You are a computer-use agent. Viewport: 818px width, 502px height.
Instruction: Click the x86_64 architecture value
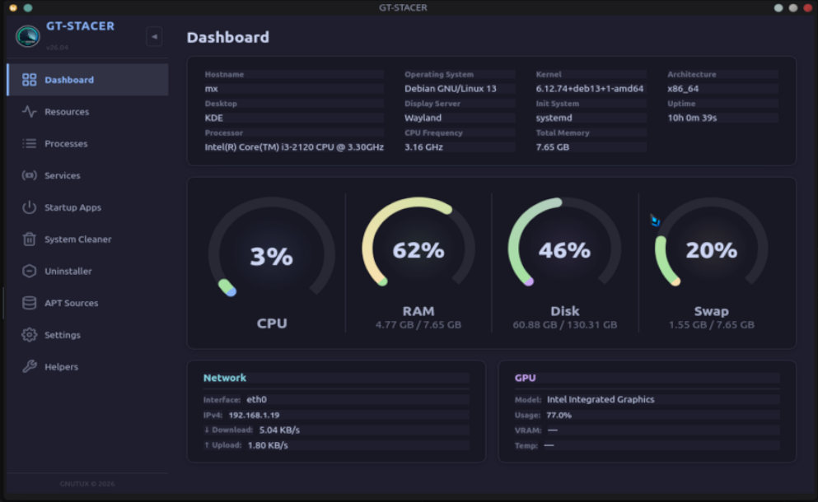coord(683,89)
